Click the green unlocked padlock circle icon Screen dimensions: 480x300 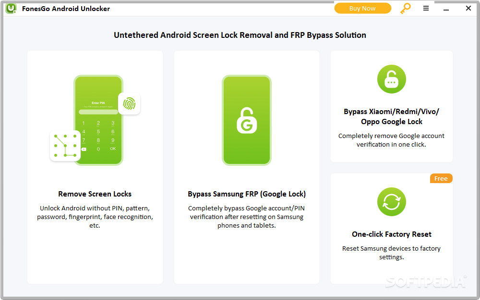pos(392,79)
